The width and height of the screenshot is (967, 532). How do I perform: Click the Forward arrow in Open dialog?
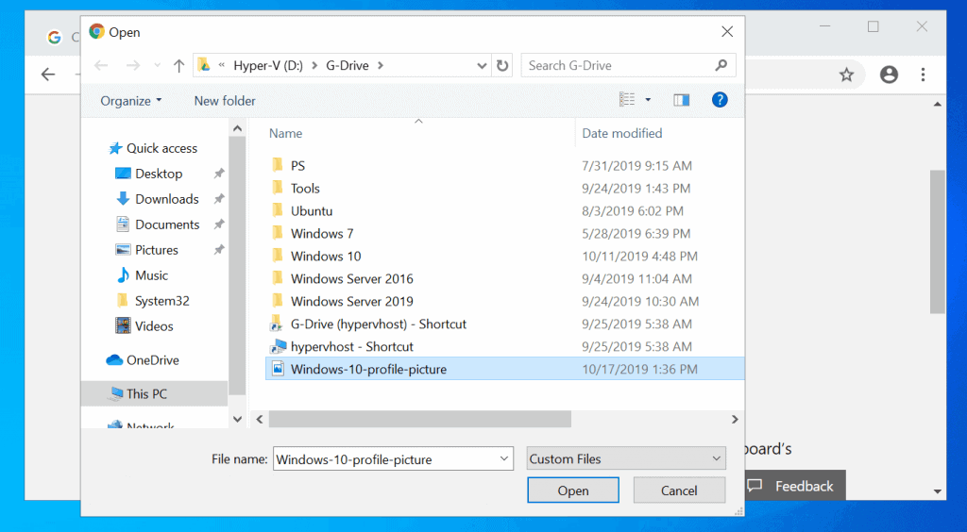(132, 65)
